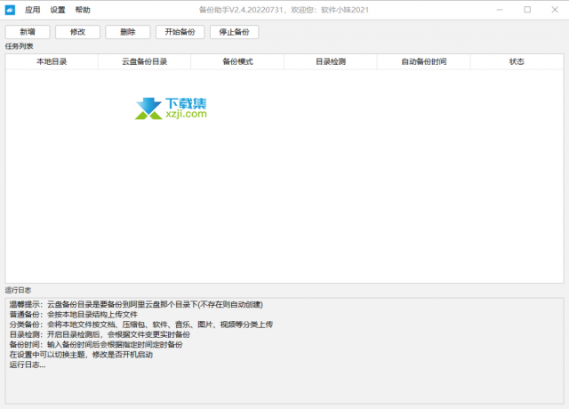Select the 目录检测 column header
This screenshot has height=409, width=569.
point(331,61)
